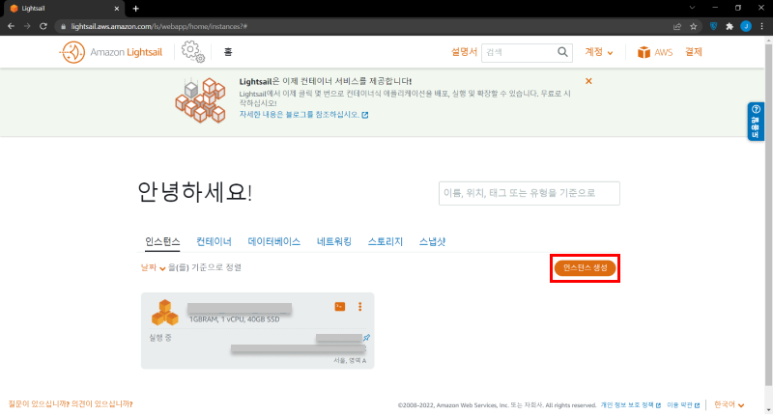This screenshot has height=415, width=773.
Task: Switch to the 데이터베이스 tab
Action: tap(274, 241)
